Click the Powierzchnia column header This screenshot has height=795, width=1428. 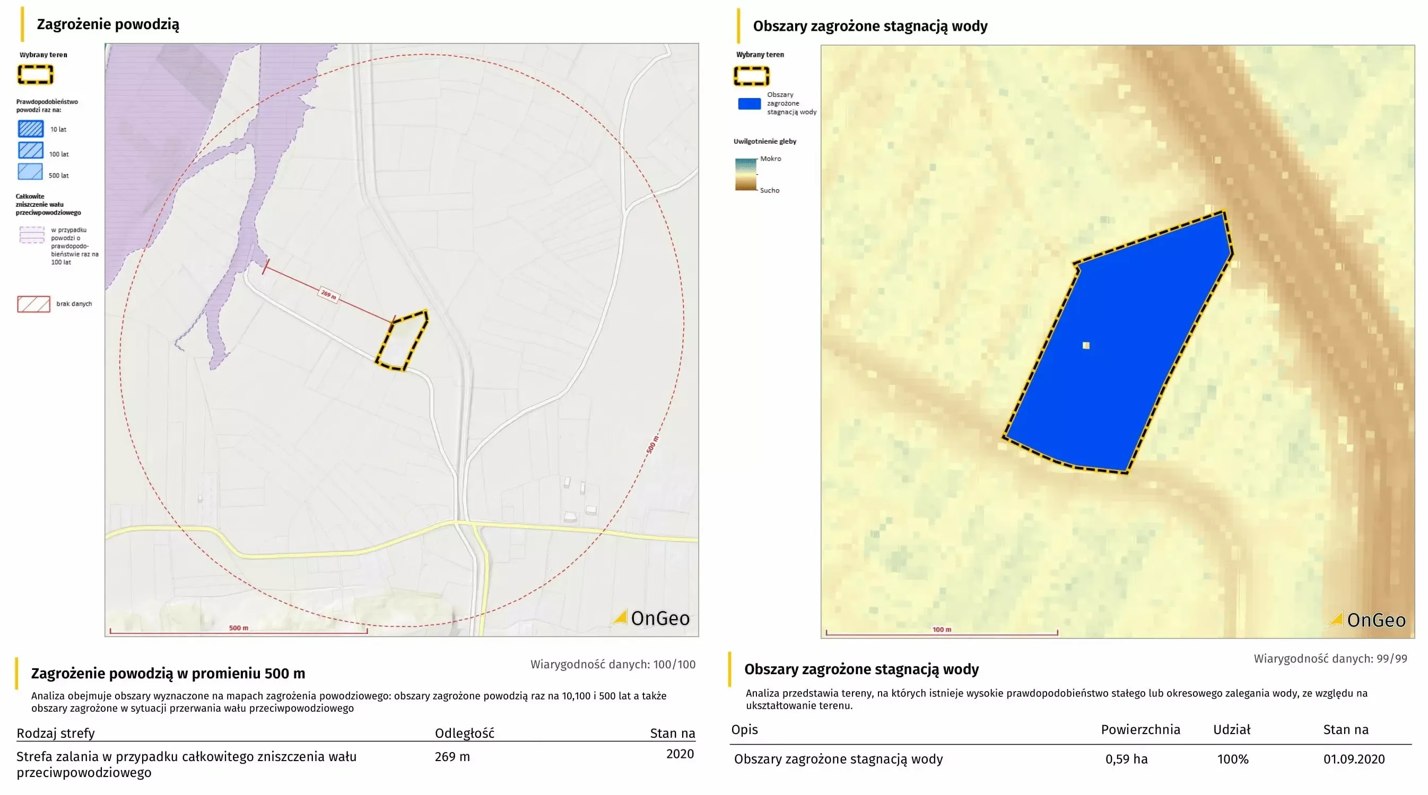[x=1140, y=730]
